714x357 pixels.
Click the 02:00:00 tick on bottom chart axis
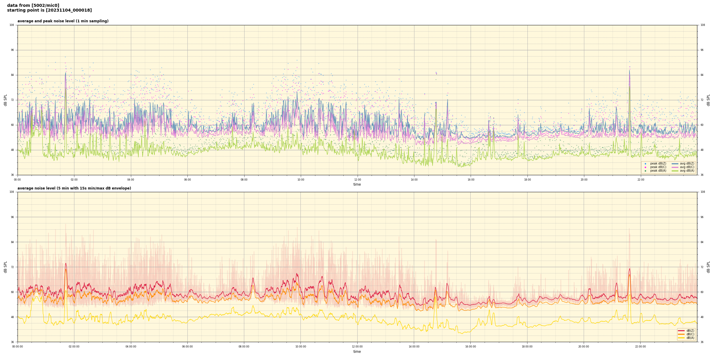[x=74, y=347]
